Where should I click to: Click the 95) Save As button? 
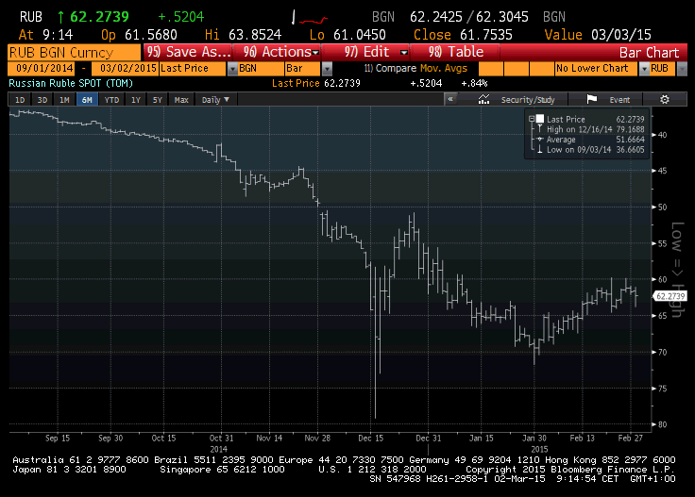(x=188, y=52)
